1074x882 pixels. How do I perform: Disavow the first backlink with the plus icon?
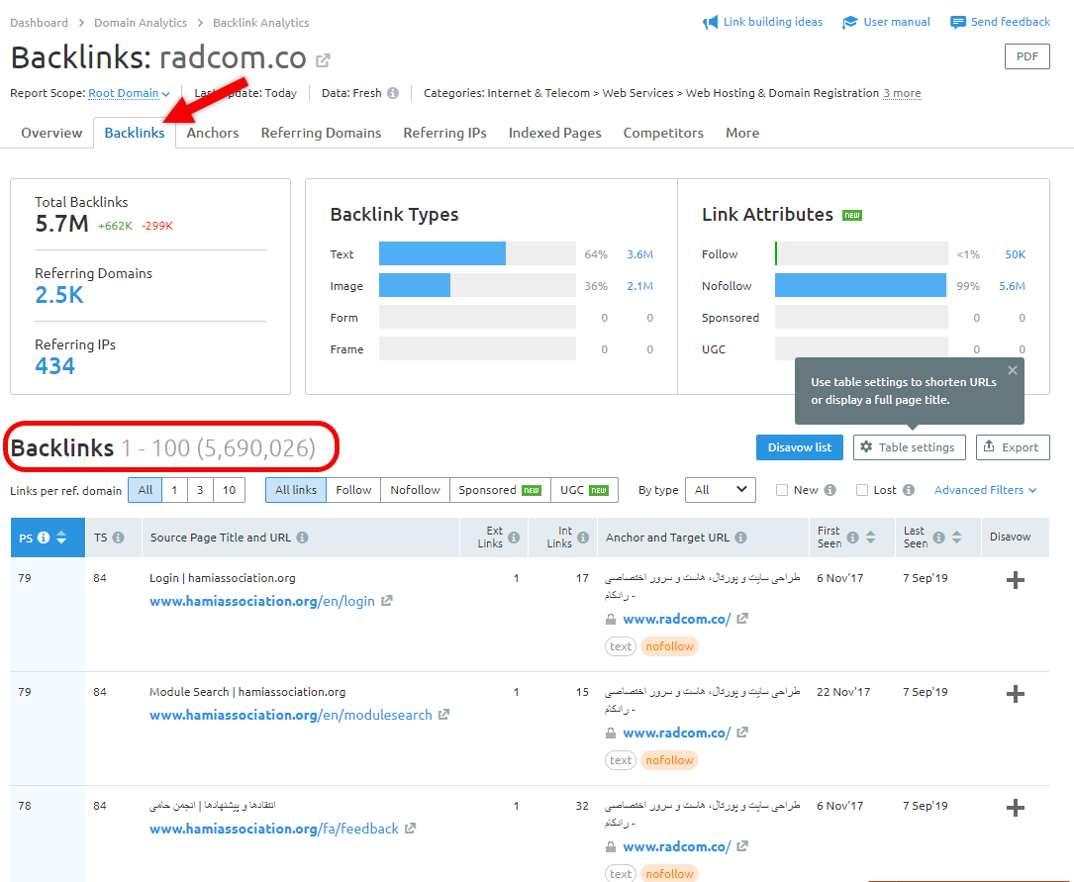[1016, 580]
